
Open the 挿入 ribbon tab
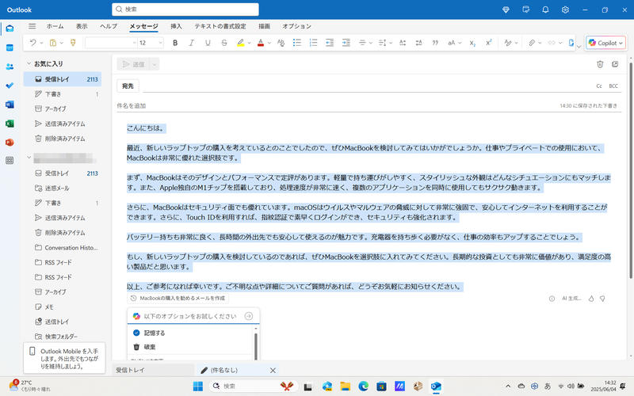click(176, 26)
